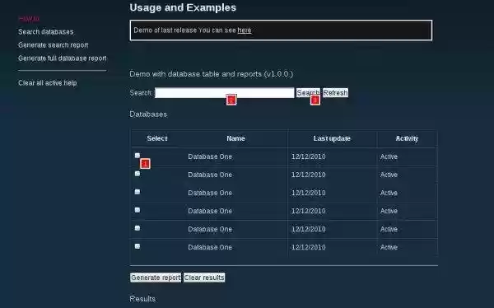Click Clear all active help
Image resolution: width=494 pixels, height=308 pixels.
[x=48, y=83]
